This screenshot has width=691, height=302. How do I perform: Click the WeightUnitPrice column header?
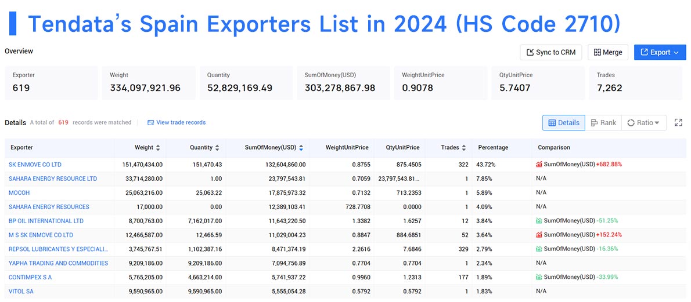click(x=341, y=148)
